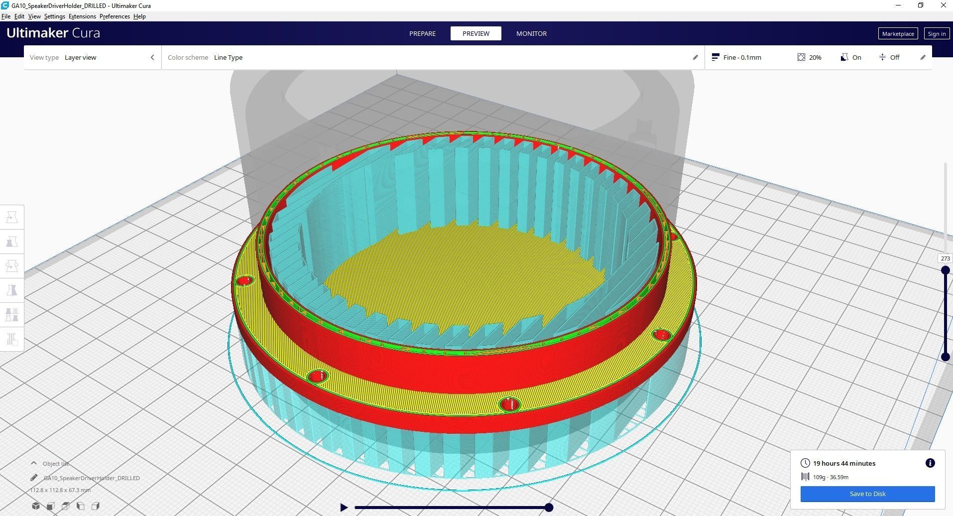Viewport: 953px width, 516px height.
Task: Open the Extensions menu
Action: coord(82,16)
